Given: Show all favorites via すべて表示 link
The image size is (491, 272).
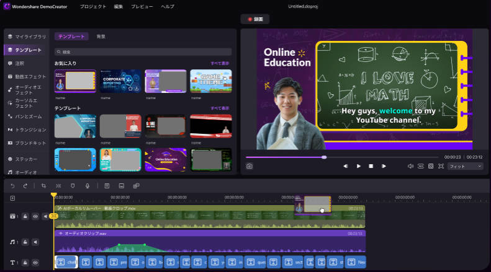Looking at the screenshot, I should coord(220,63).
